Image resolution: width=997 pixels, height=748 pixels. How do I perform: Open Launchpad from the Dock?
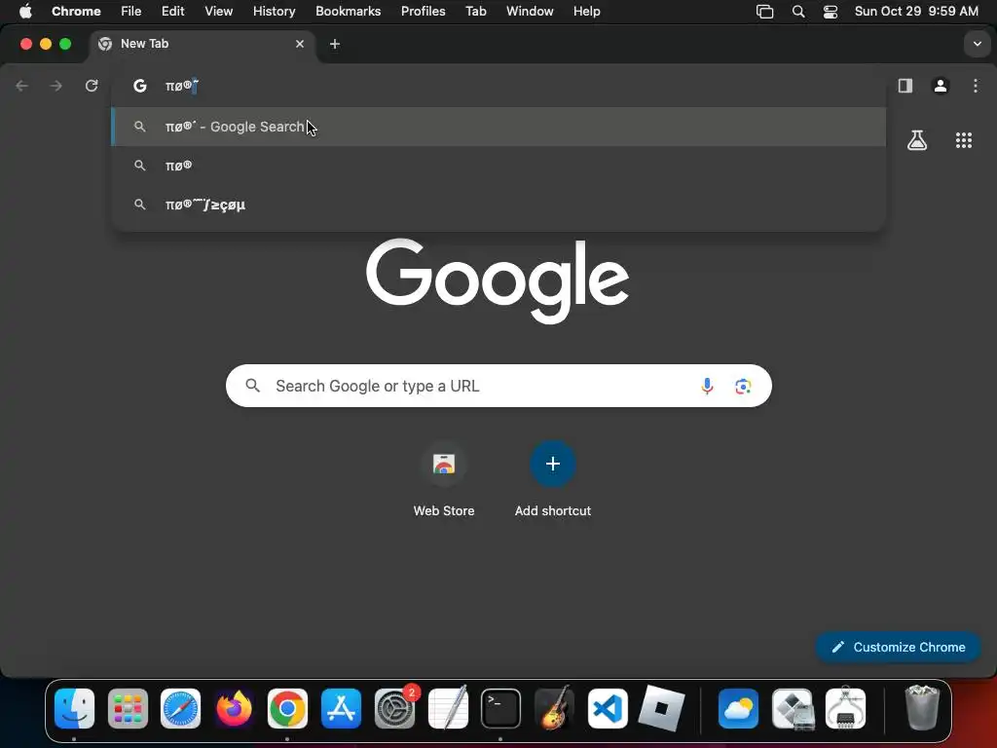click(x=128, y=709)
